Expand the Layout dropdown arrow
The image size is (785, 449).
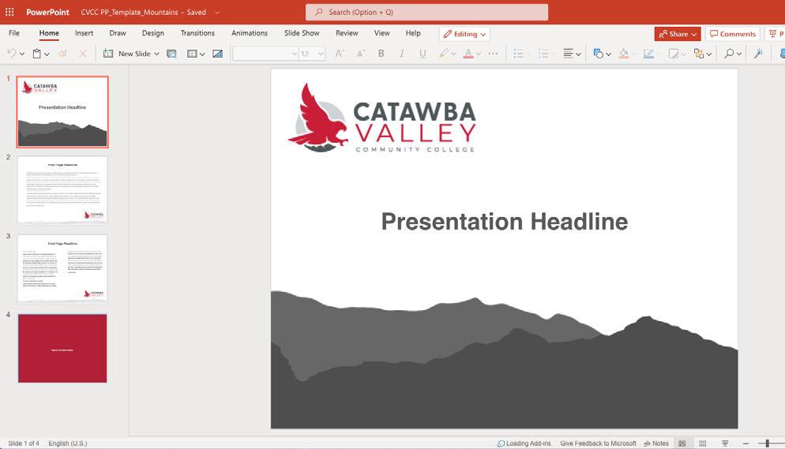point(202,54)
